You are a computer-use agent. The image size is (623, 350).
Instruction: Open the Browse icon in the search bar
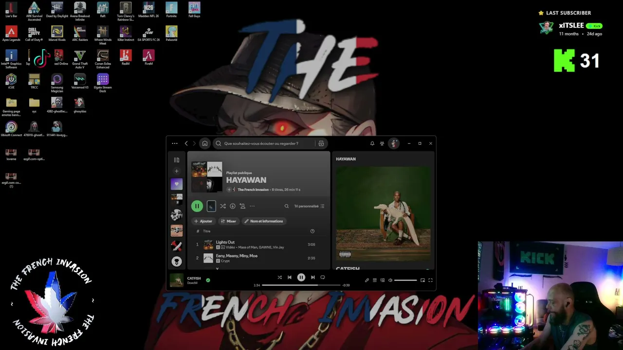pos(321,143)
